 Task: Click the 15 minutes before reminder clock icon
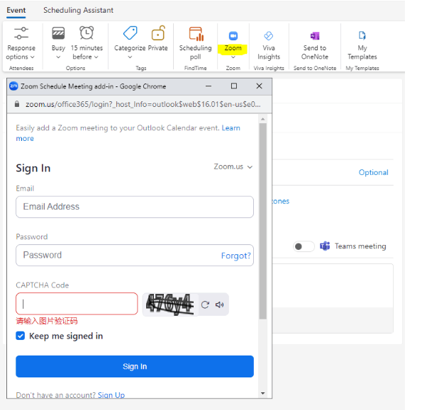pyautogui.click(x=87, y=33)
